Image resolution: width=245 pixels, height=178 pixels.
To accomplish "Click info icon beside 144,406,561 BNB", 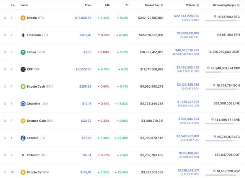I will pyautogui.click(x=212, y=119).
